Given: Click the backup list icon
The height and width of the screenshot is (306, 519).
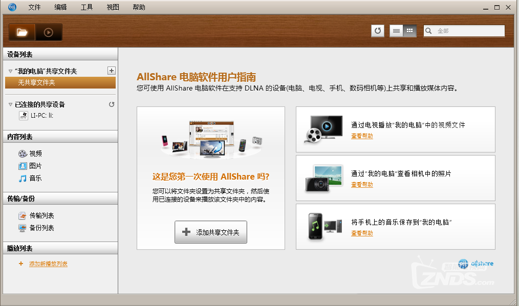Looking at the screenshot, I should pos(22,228).
